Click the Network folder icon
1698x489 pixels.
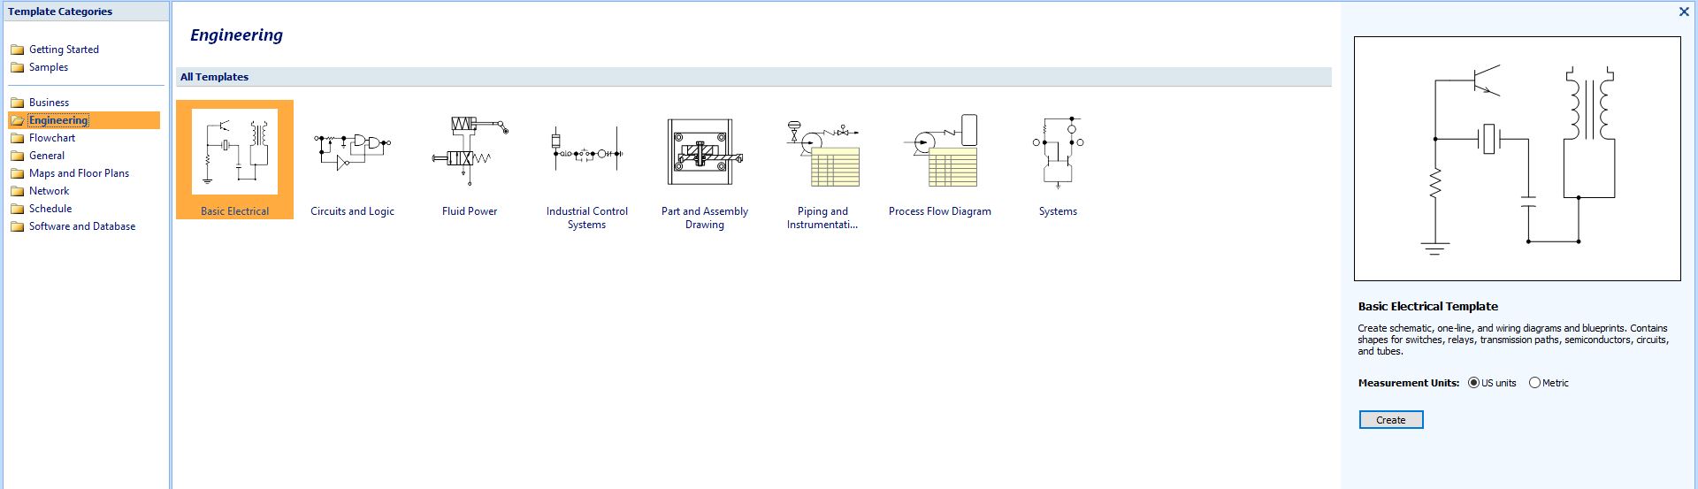pyautogui.click(x=17, y=191)
